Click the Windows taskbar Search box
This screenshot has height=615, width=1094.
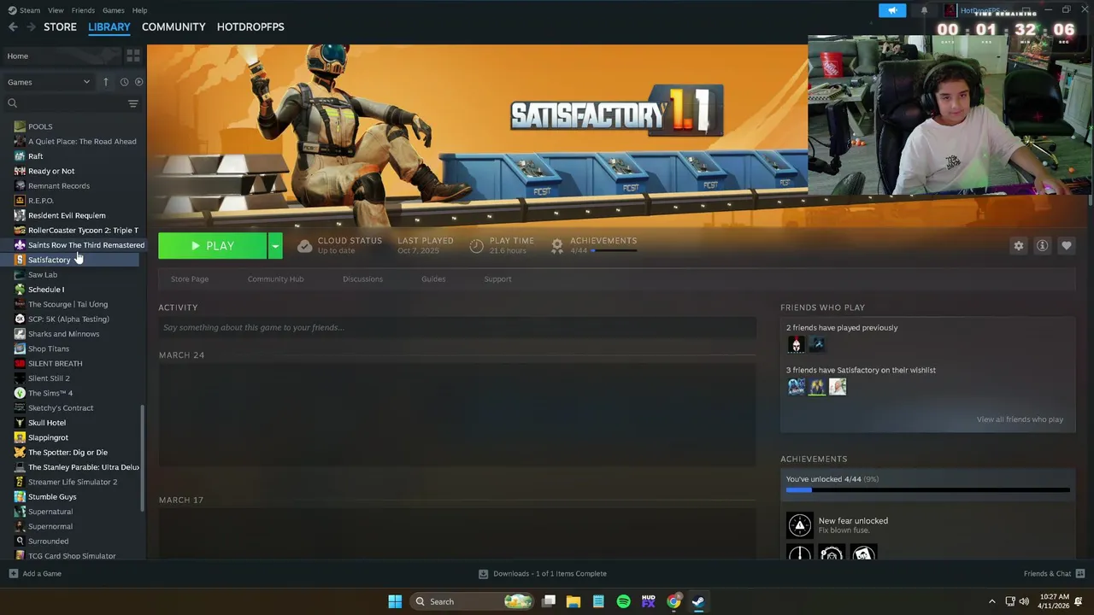(473, 601)
